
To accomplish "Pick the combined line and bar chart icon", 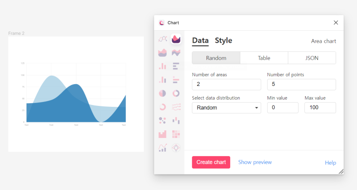I will pos(162,148).
